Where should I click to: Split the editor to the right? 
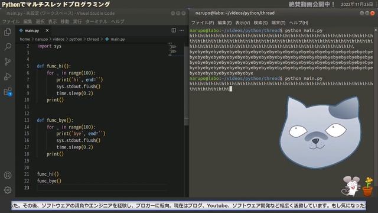point(174,30)
